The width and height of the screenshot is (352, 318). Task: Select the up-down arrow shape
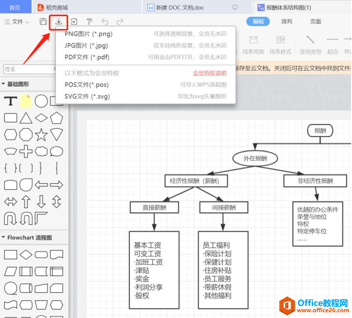(56, 202)
